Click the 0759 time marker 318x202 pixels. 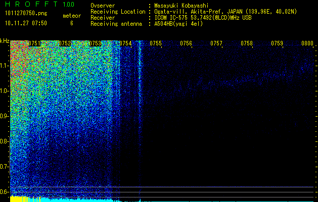click(277, 43)
